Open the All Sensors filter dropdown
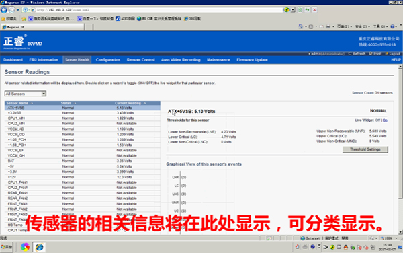This screenshot has height=253, width=403. pos(26,94)
